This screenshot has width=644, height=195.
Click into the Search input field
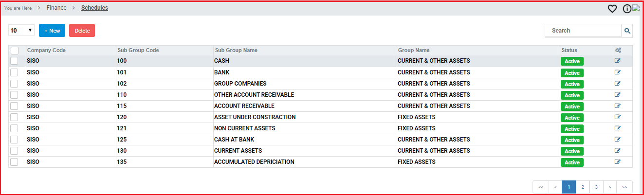(x=583, y=31)
